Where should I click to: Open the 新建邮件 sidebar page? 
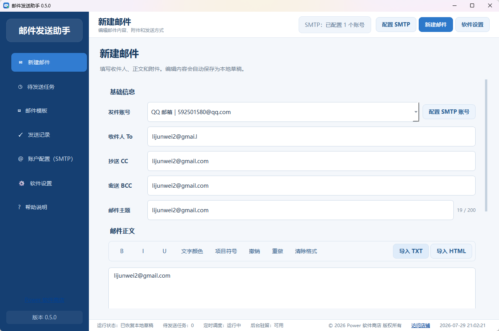point(49,62)
